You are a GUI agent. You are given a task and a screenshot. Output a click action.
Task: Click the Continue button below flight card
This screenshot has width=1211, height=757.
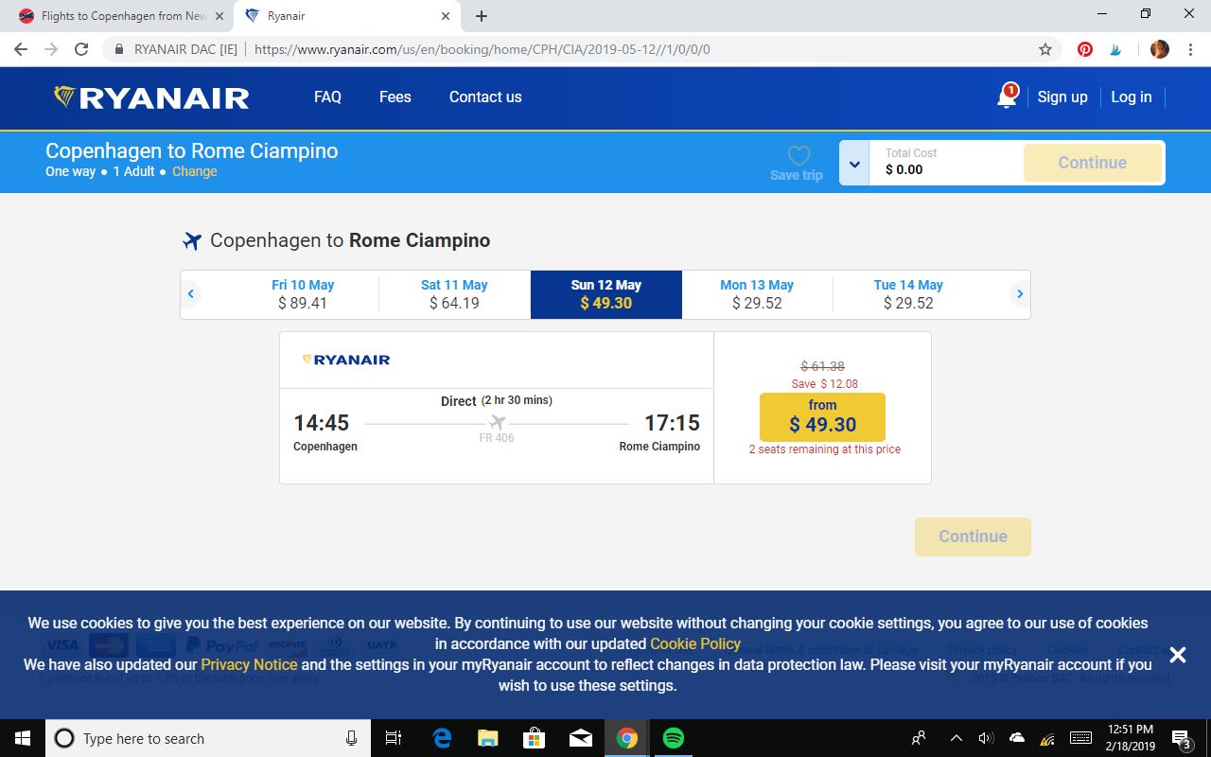[x=973, y=537]
